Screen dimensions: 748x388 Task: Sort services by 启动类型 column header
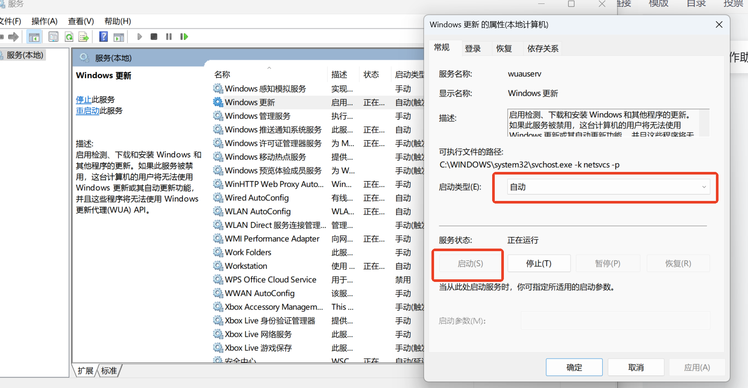tap(408, 74)
